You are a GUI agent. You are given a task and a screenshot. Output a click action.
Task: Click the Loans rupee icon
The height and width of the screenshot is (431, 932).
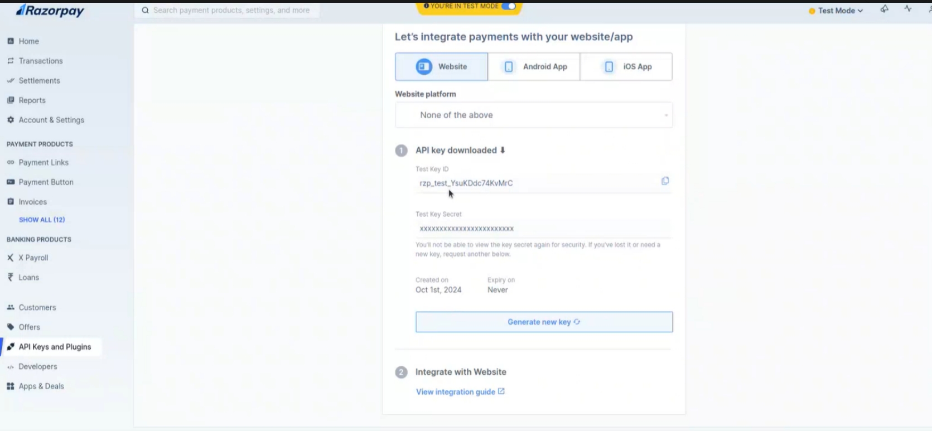11,277
